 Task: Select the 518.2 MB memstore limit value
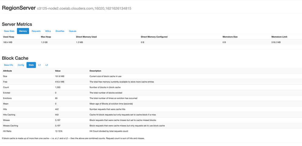(276, 42)
